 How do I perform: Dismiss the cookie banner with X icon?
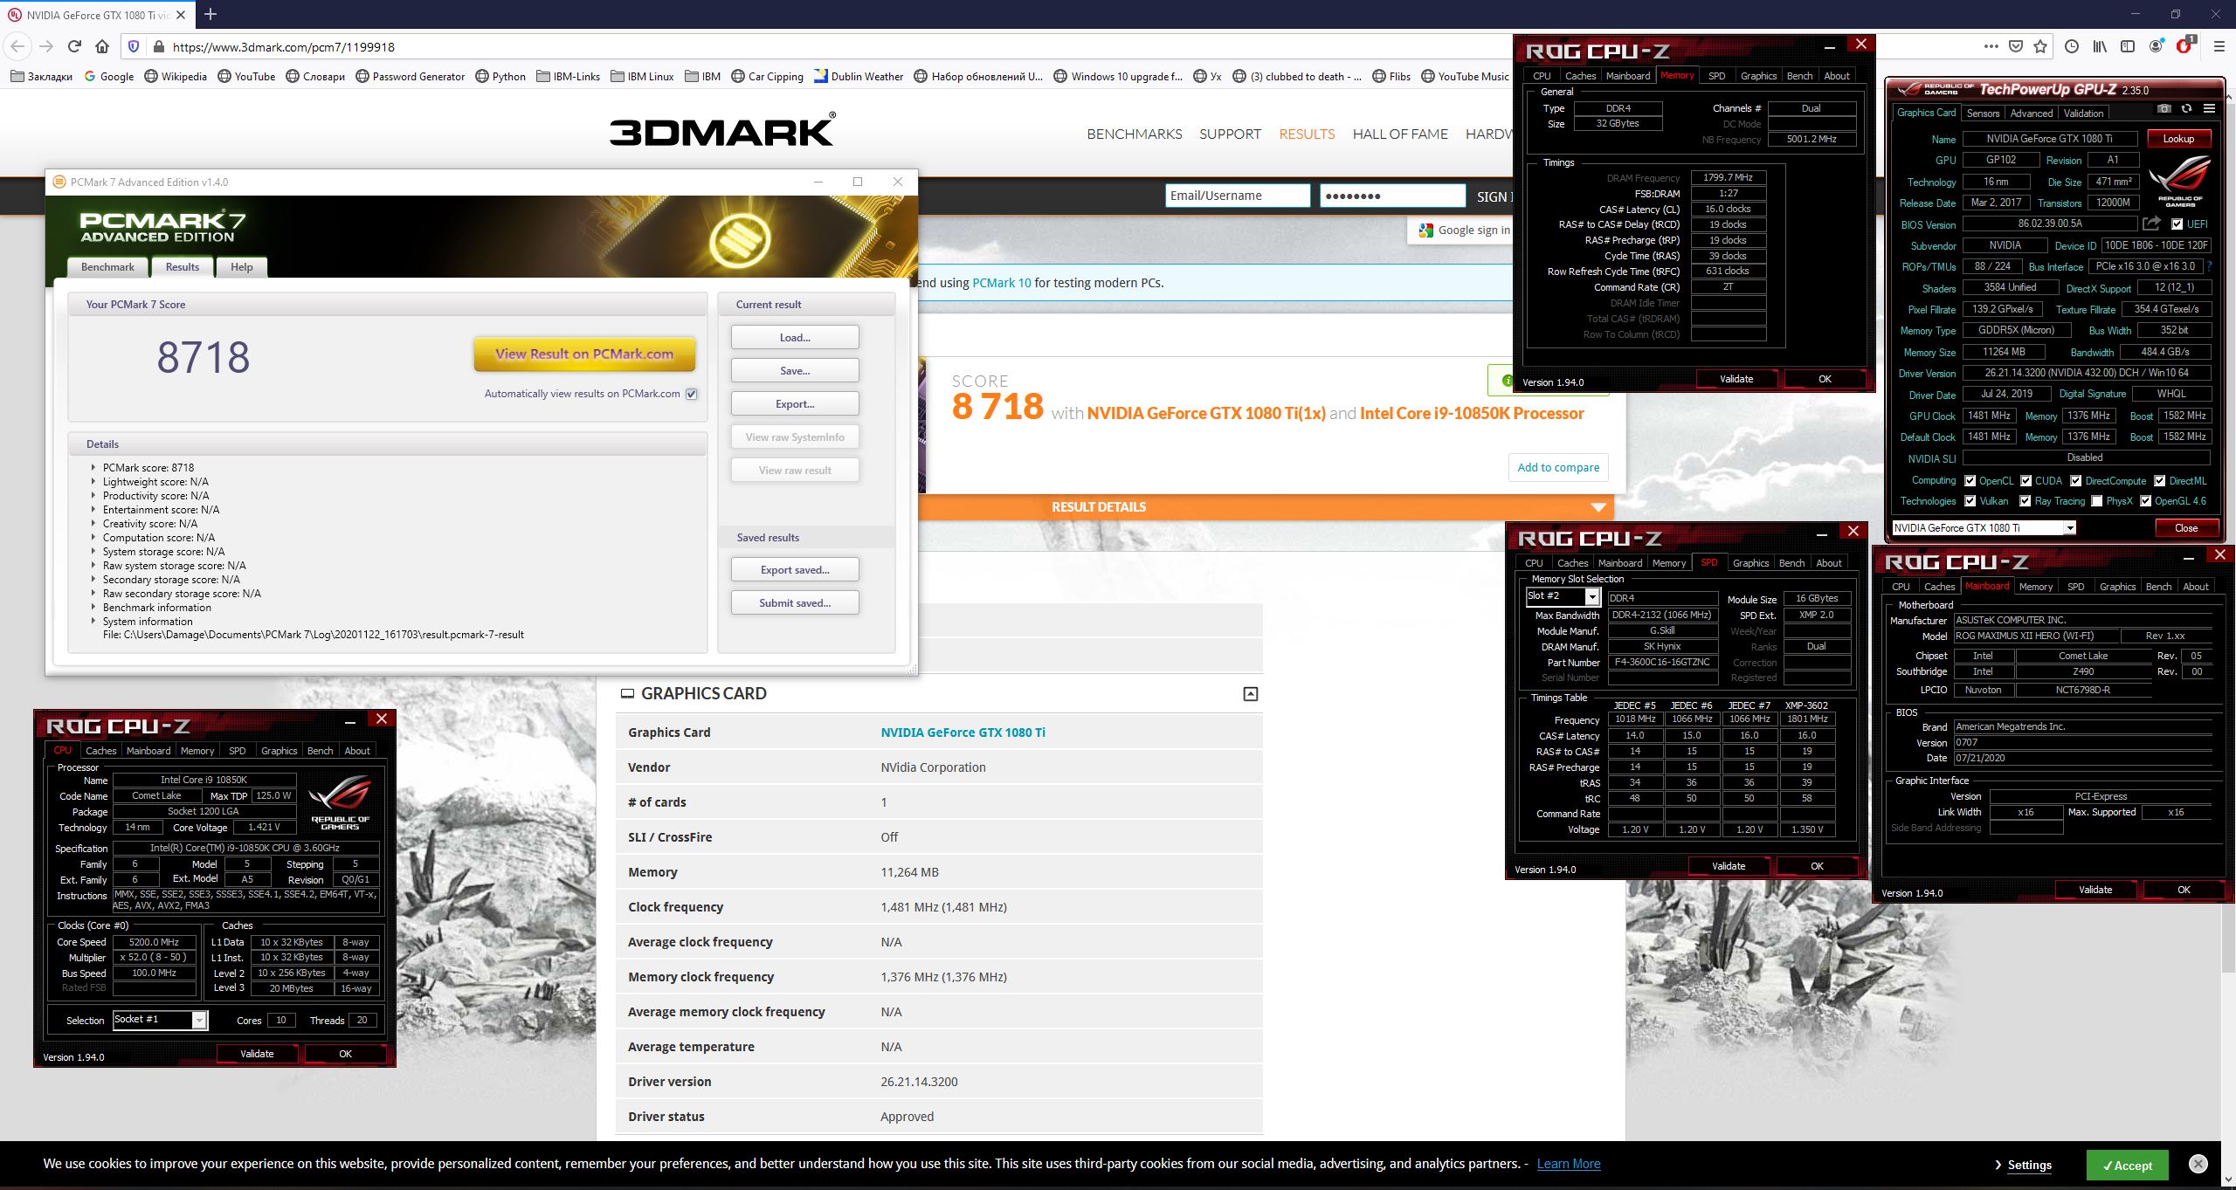pyautogui.click(x=2198, y=1164)
